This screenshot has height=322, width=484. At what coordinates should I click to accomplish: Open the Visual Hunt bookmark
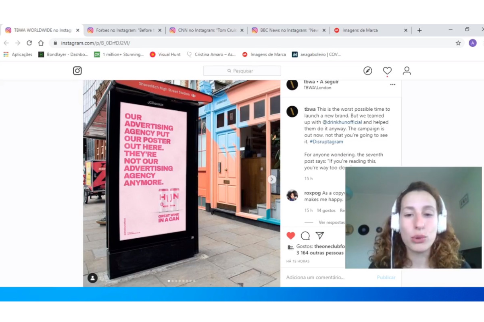point(165,54)
